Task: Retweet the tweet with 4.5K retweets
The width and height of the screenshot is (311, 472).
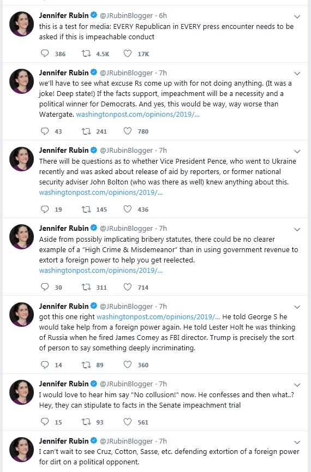Action: coord(86,53)
